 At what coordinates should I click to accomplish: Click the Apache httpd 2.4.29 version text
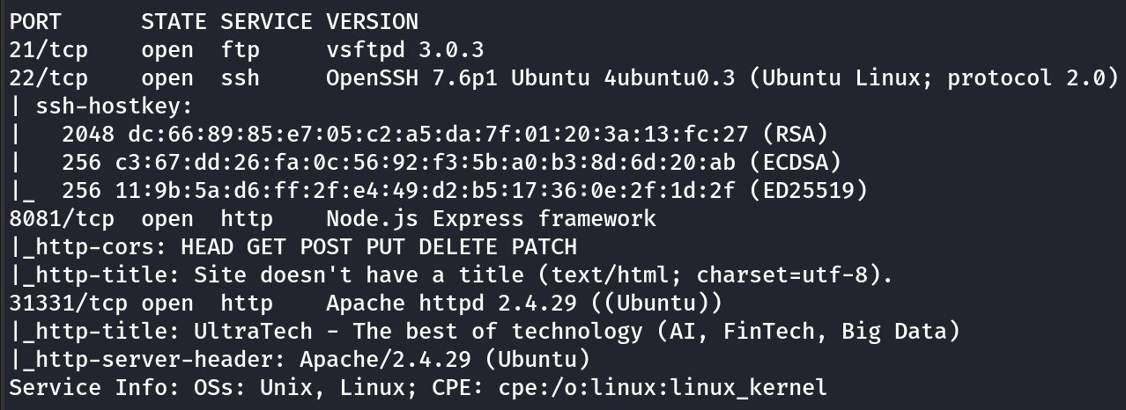pyautogui.click(x=523, y=304)
